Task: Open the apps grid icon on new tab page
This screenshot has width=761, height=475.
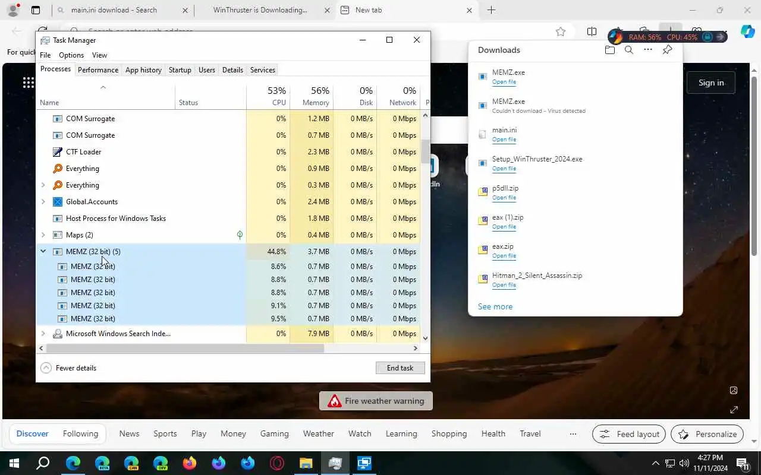Action: point(28,83)
